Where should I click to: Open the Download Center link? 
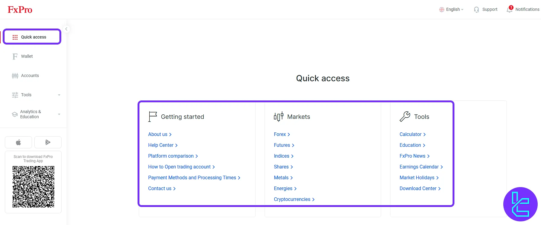(x=420, y=189)
